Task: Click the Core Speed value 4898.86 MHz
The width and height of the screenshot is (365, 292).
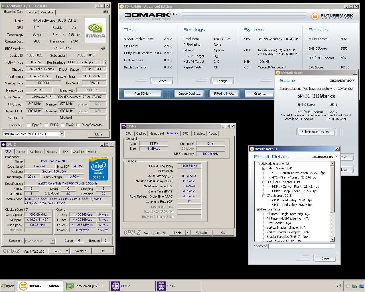Action: [x=38, y=214]
